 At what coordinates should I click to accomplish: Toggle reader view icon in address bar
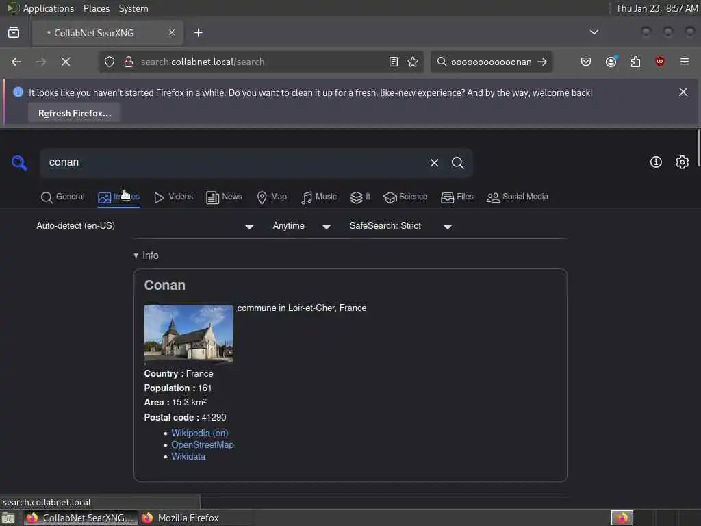[x=394, y=62]
